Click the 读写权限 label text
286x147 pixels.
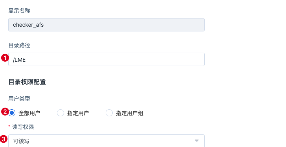coord(23,127)
